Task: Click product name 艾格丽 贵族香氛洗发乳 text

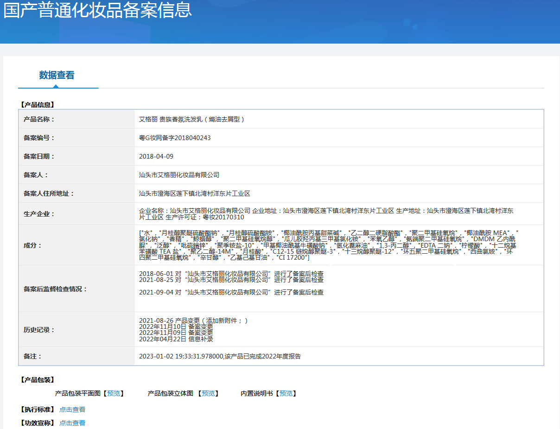Action: pyautogui.click(x=191, y=119)
